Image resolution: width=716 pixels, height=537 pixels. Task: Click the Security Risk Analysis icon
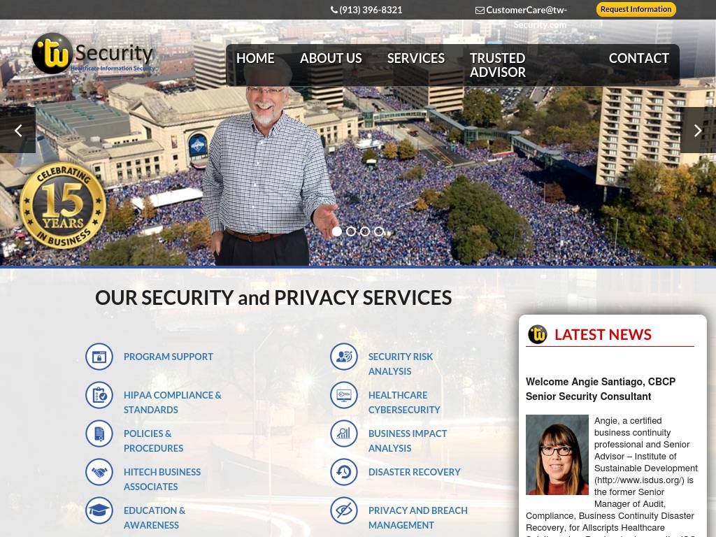pyautogui.click(x=344, y=357)
